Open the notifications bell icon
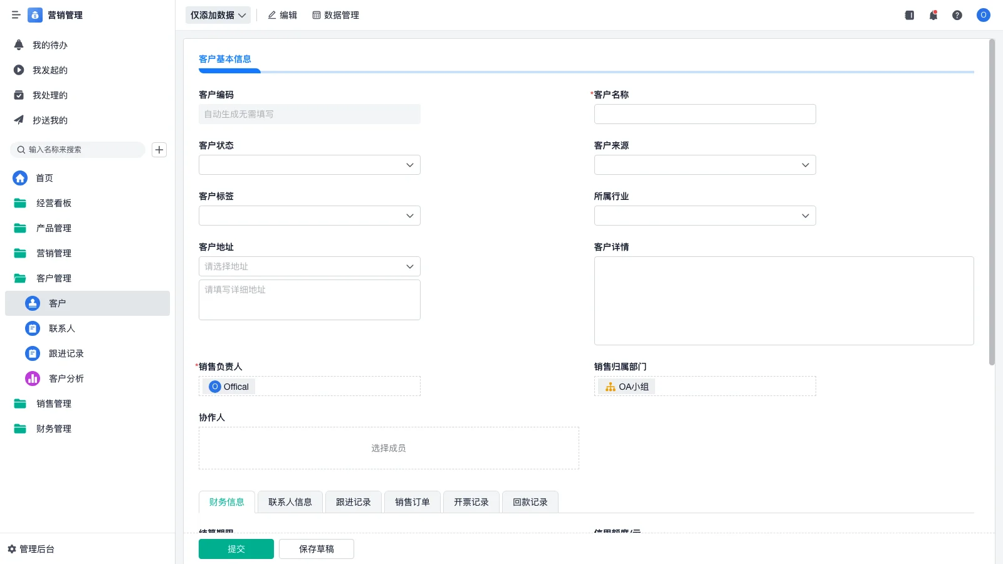The image size is (1003, 564). coord(933,15)
